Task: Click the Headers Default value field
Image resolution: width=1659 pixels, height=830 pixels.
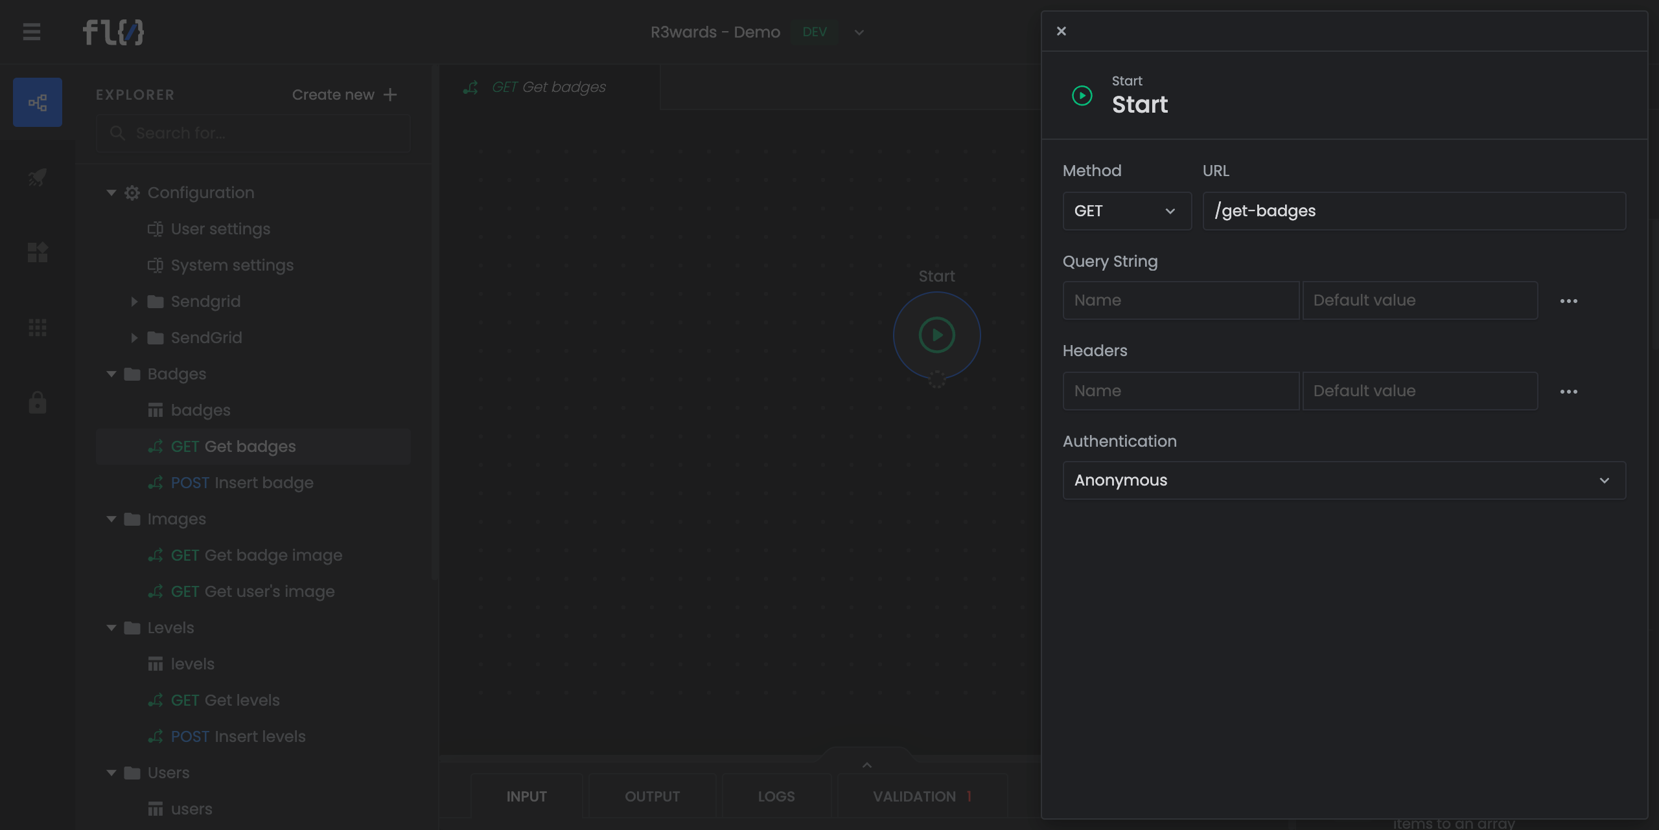Action: tap(1420, 391)
